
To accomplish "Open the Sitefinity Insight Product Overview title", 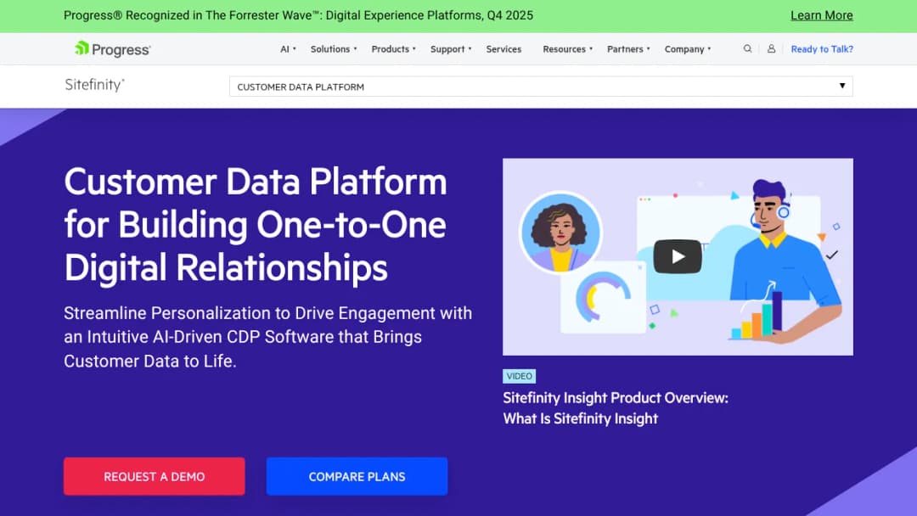I will click(616, 408).
